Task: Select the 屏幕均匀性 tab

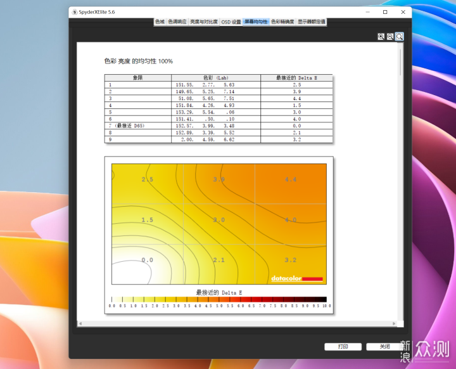Action: [x=256, y=22]
